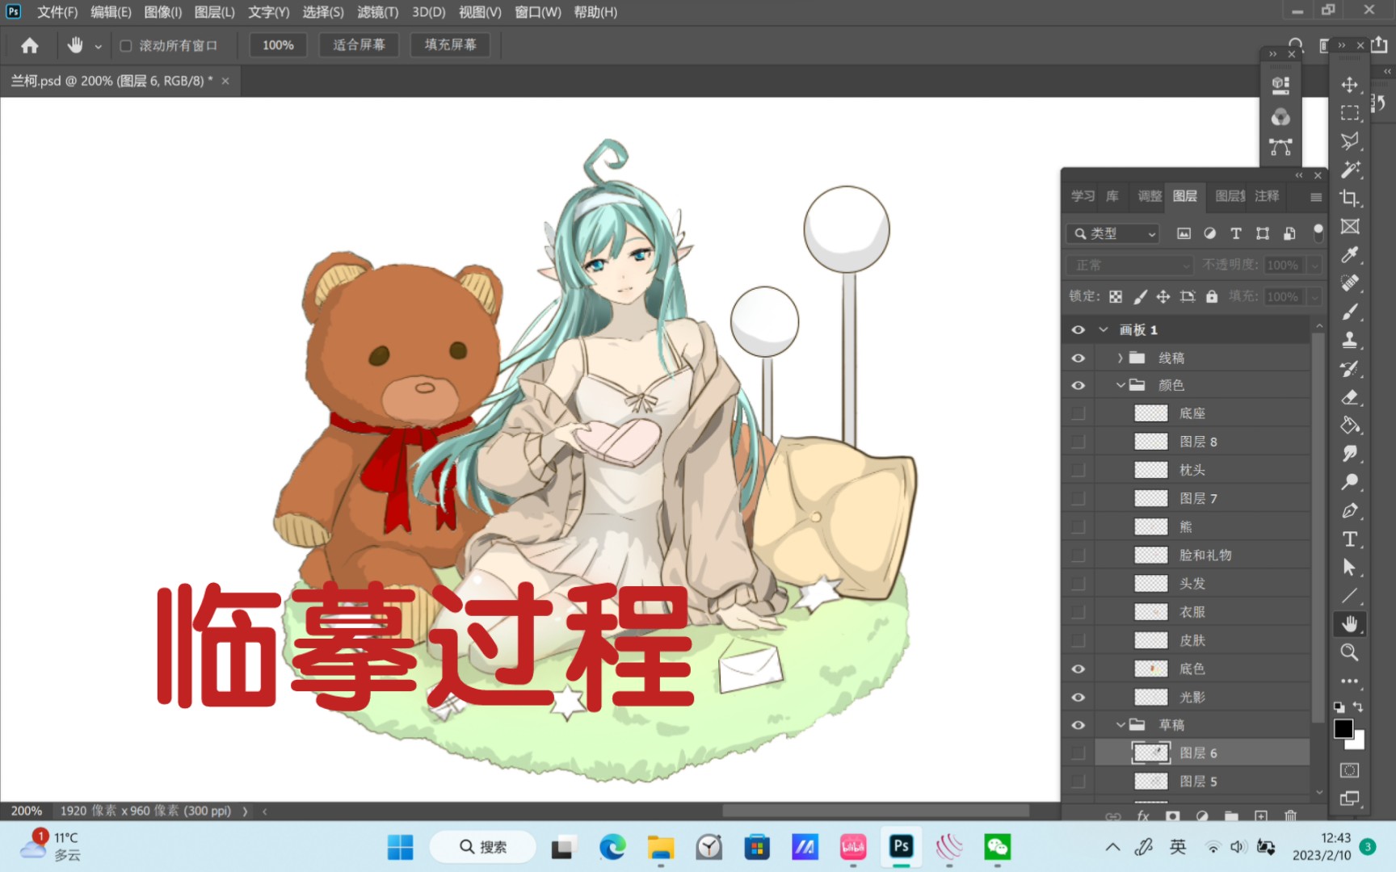Select the Eraser tool
This screenshot has height=872, width=1396.
pyautogui.click(x=1349, y=397)
